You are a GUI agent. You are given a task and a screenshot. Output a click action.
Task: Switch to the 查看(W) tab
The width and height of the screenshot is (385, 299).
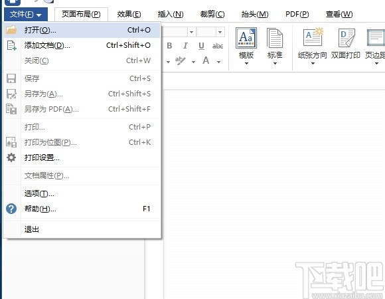(339, 15)
